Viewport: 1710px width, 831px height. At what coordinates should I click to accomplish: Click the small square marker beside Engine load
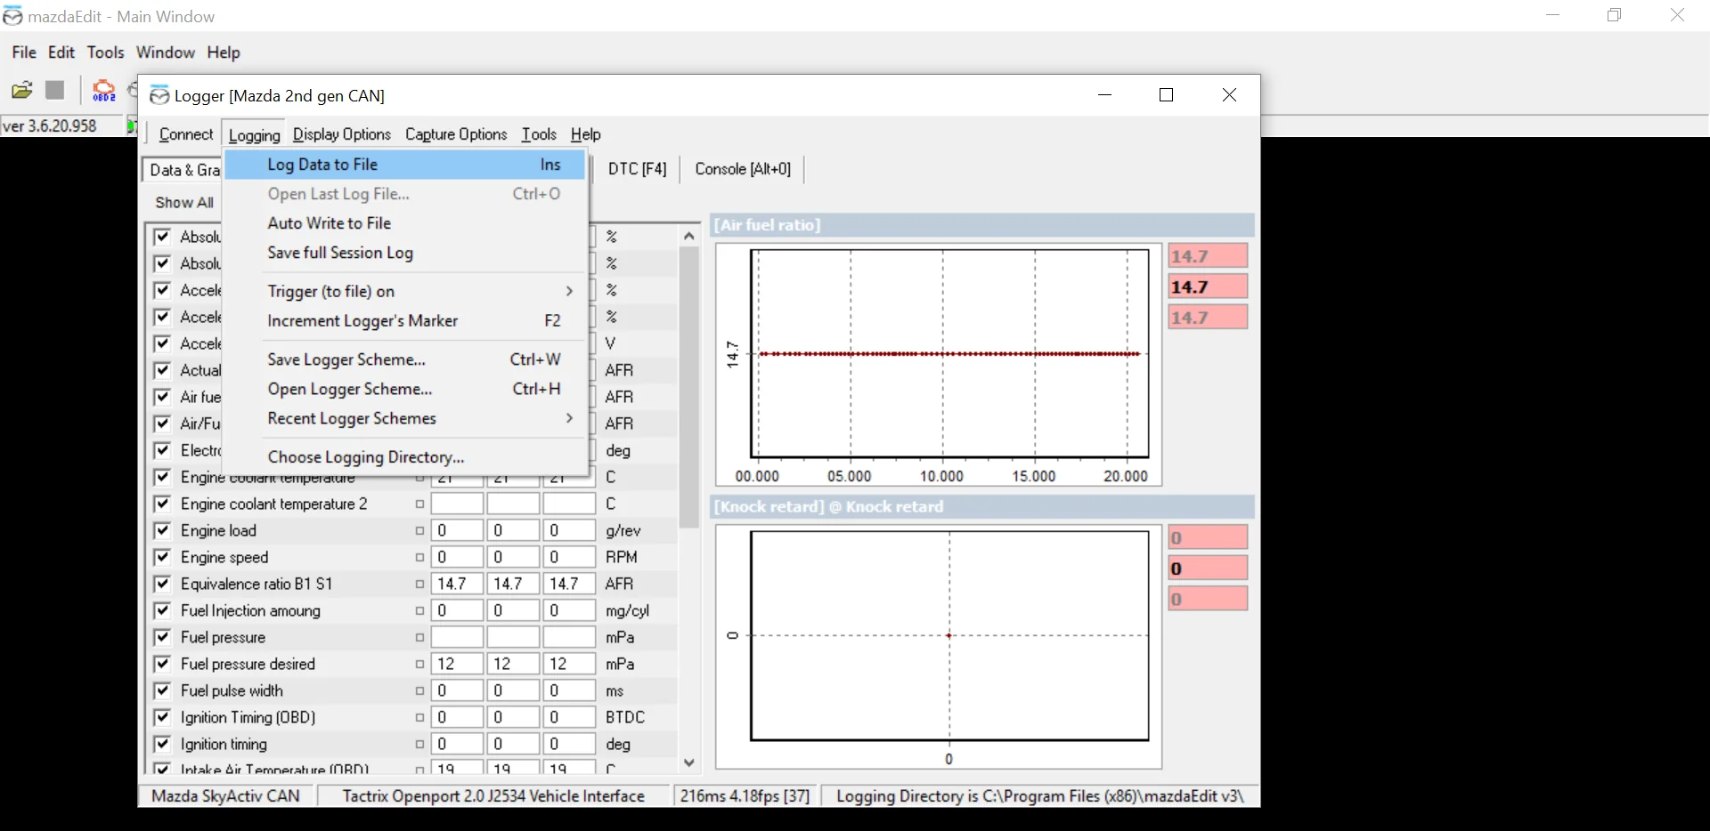click(x=419, y=531)
